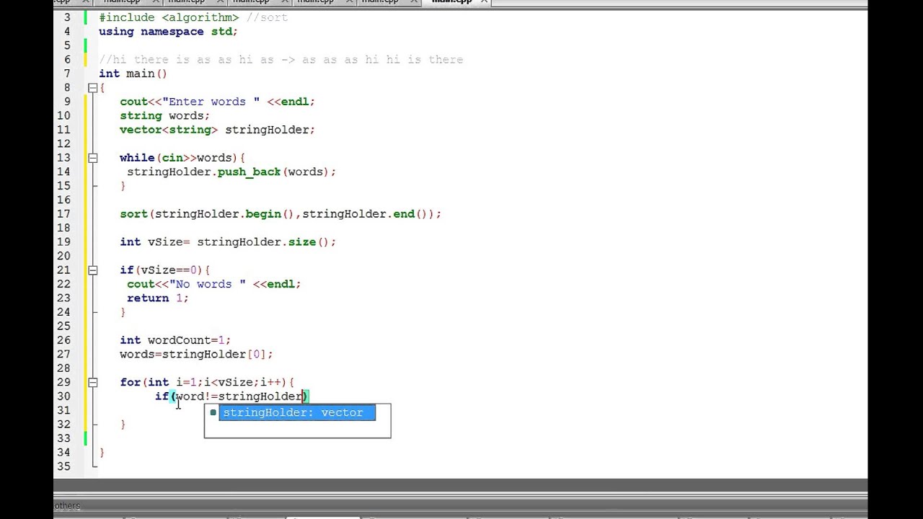Click 'using namespace std;' text

168,32
